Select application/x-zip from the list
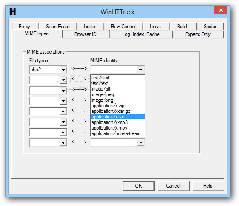The width and height of the screenshot is (239, 206). tap(118, 106)
